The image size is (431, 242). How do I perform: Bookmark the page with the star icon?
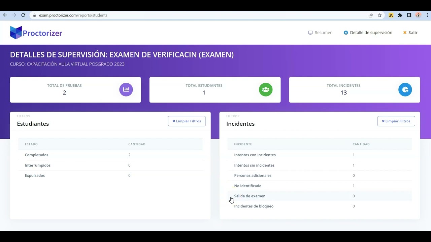click(380, 15)
